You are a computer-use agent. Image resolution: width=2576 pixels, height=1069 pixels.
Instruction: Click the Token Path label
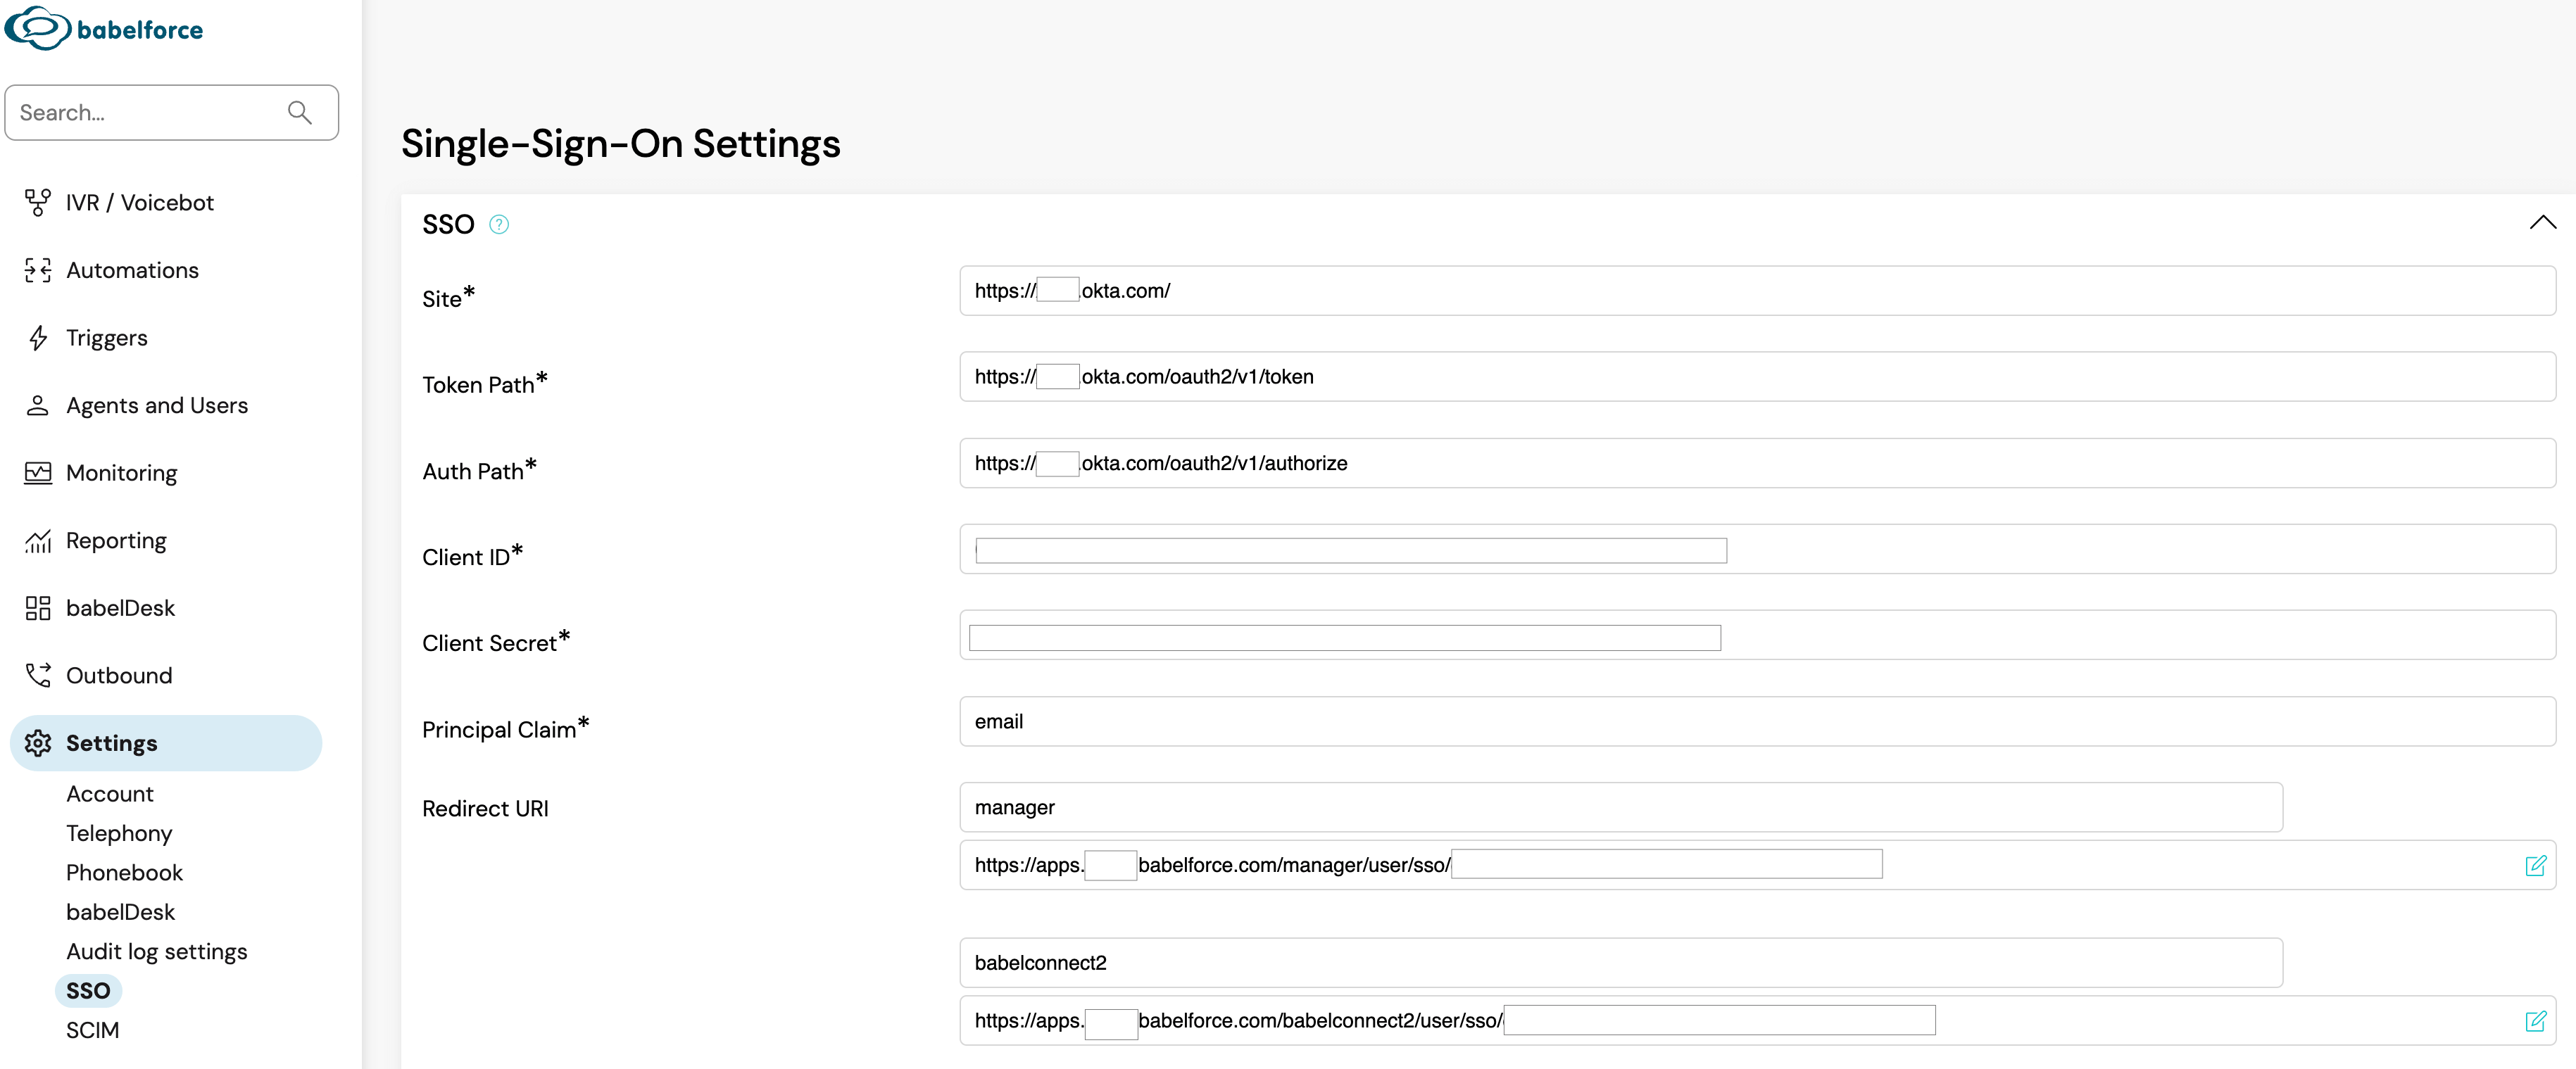[485, 384]
